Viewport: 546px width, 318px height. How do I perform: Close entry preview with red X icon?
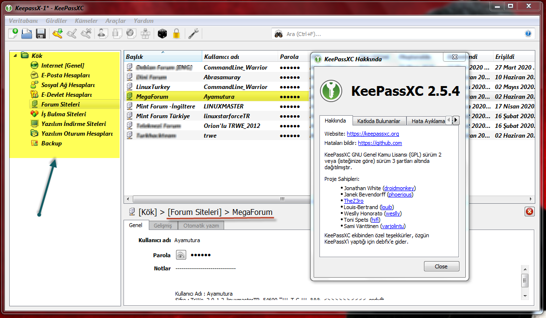(x=529, y=212)
